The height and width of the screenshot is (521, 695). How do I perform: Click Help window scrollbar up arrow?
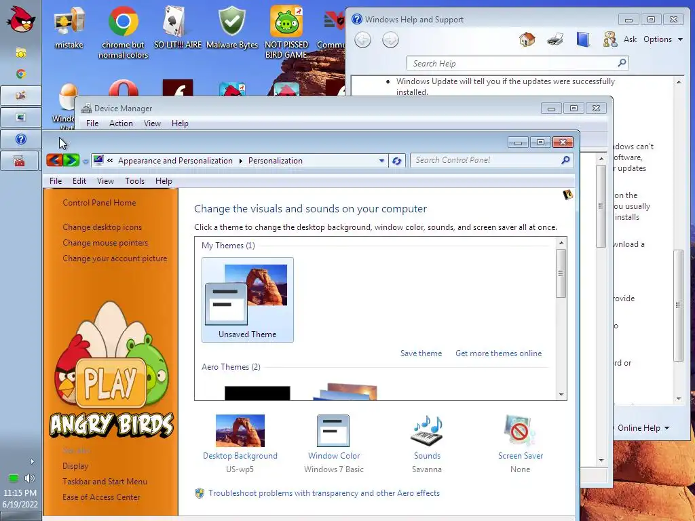pyautogui.click(x=679, y=82)
